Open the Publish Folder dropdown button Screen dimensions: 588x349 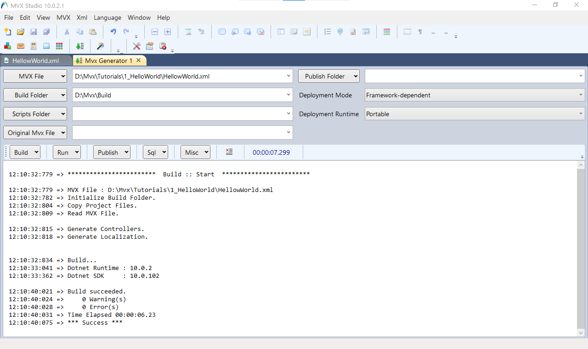329,76
